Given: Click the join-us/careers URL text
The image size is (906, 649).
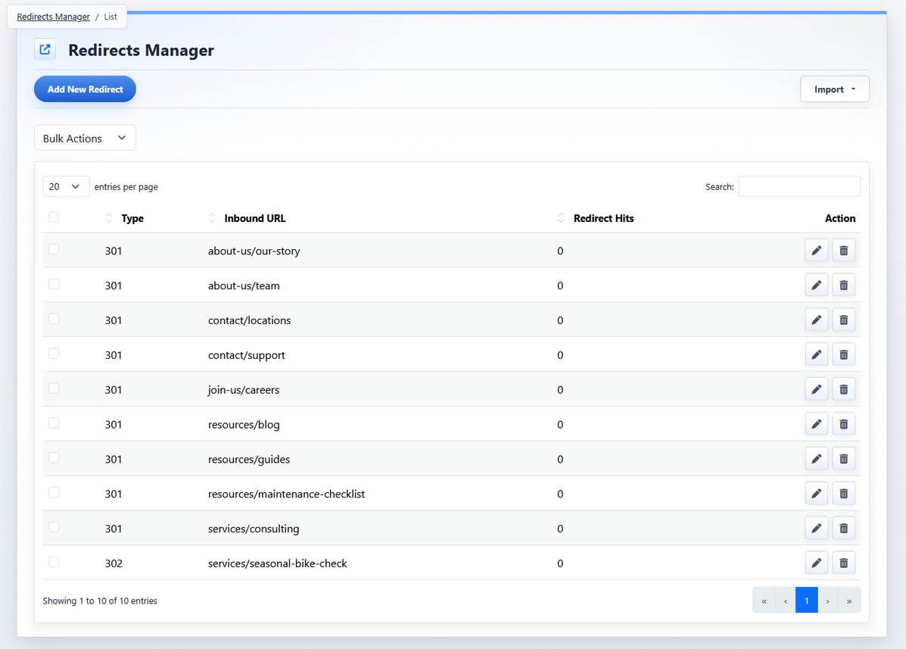Looking at the screenshot, I should click(243, 389).
